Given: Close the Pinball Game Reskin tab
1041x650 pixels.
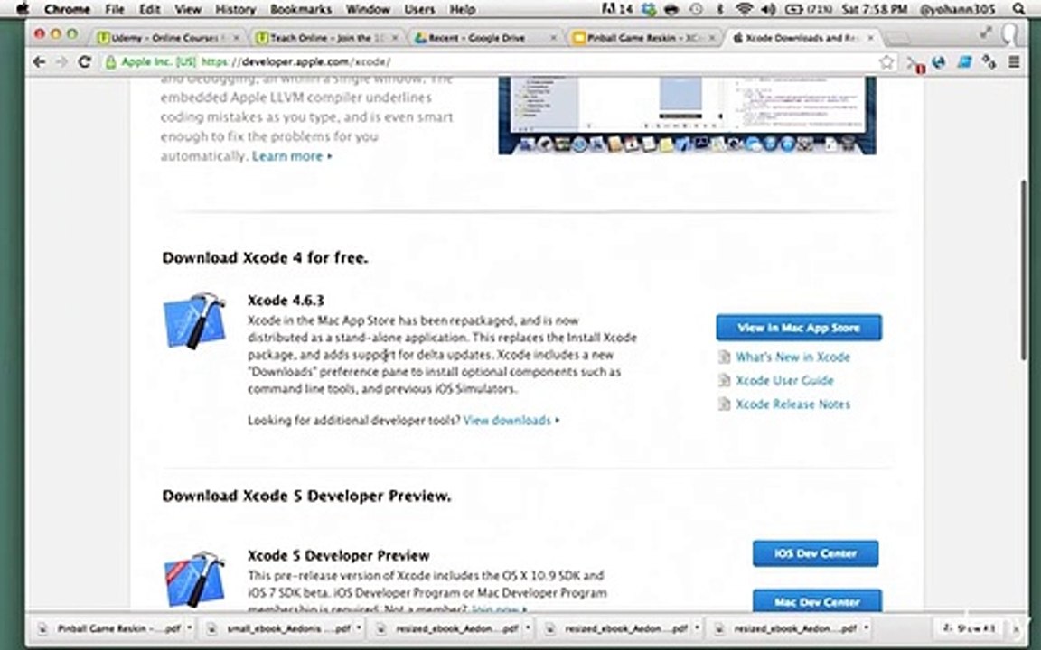Looking at the screenshot, I should pyautogui.click(x=712, y=39).
